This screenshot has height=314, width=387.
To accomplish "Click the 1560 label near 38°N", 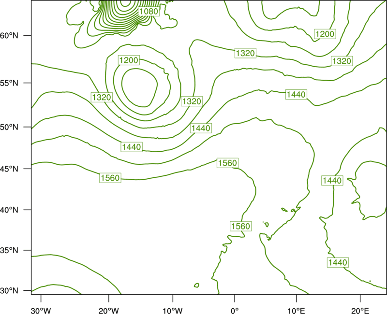I will 240,226.
